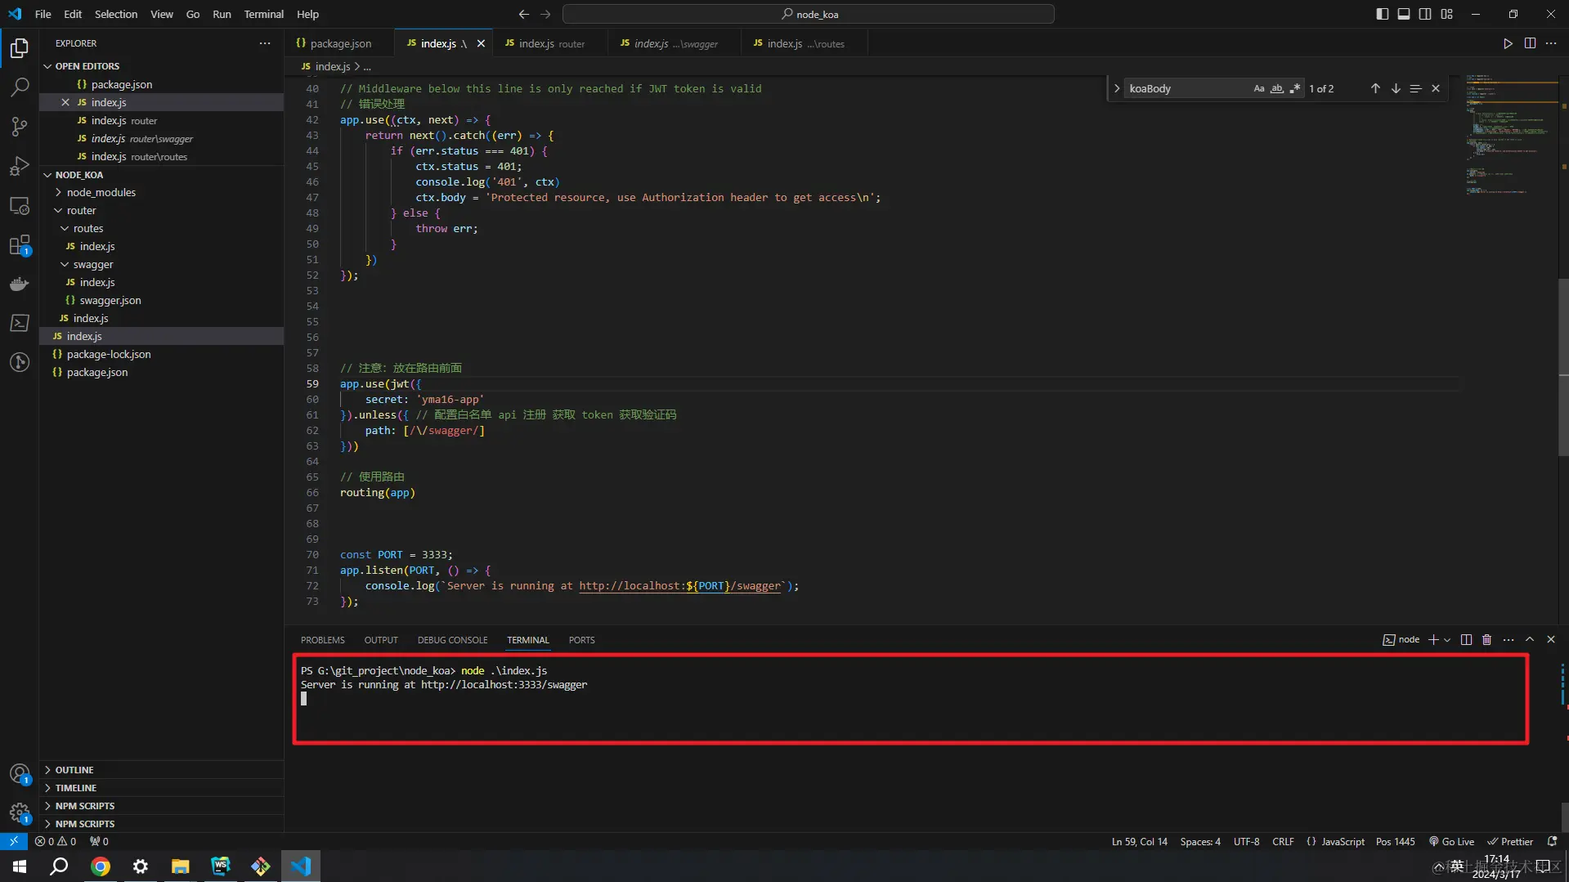
Task: Toggle Match Whole Word in find widget
Action: click(1277, 88)
